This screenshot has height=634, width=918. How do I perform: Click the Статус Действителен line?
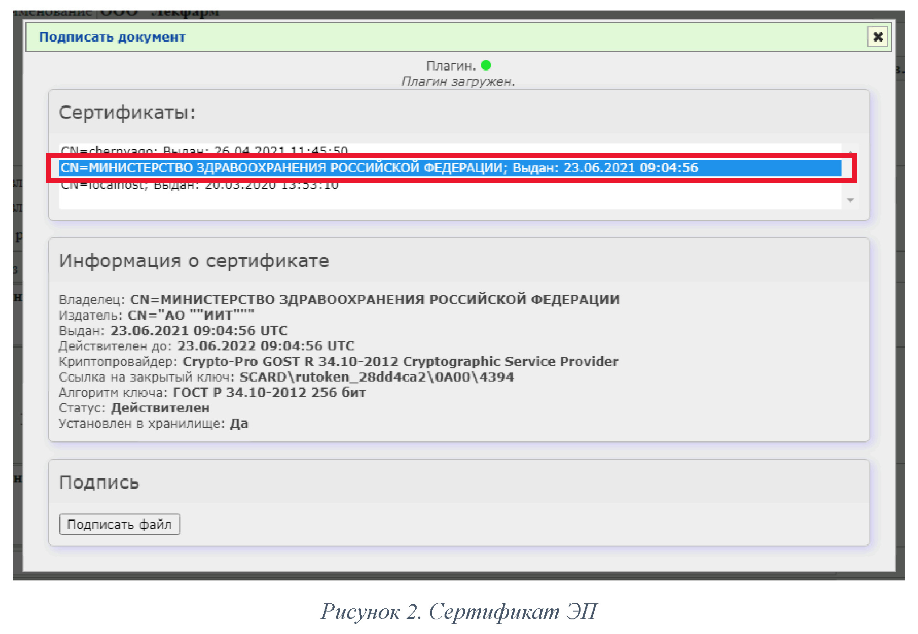pos(134,408)
